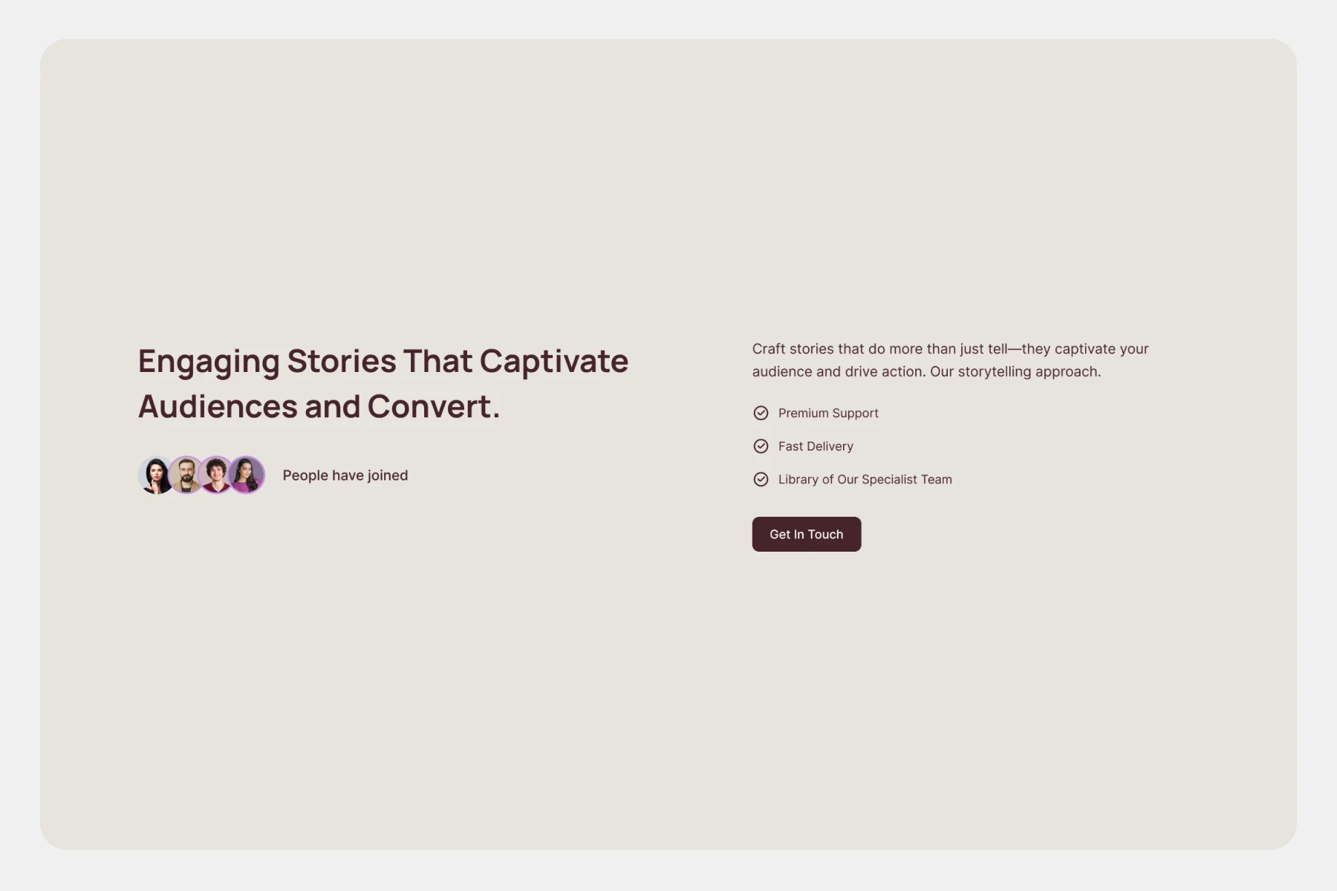This screenshot has height=891, width=1337.
Task: Click the word "Convert." ending the headline
Action: [x=433, y=407]
